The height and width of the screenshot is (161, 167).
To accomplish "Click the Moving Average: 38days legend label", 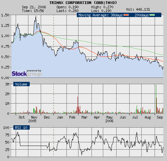I will (x=101, y=15).
